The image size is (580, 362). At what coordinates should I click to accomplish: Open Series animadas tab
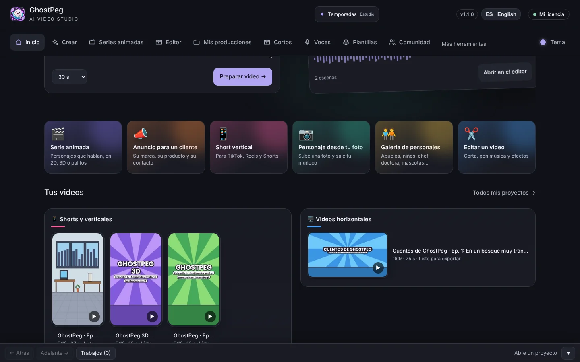click(116, 42)
